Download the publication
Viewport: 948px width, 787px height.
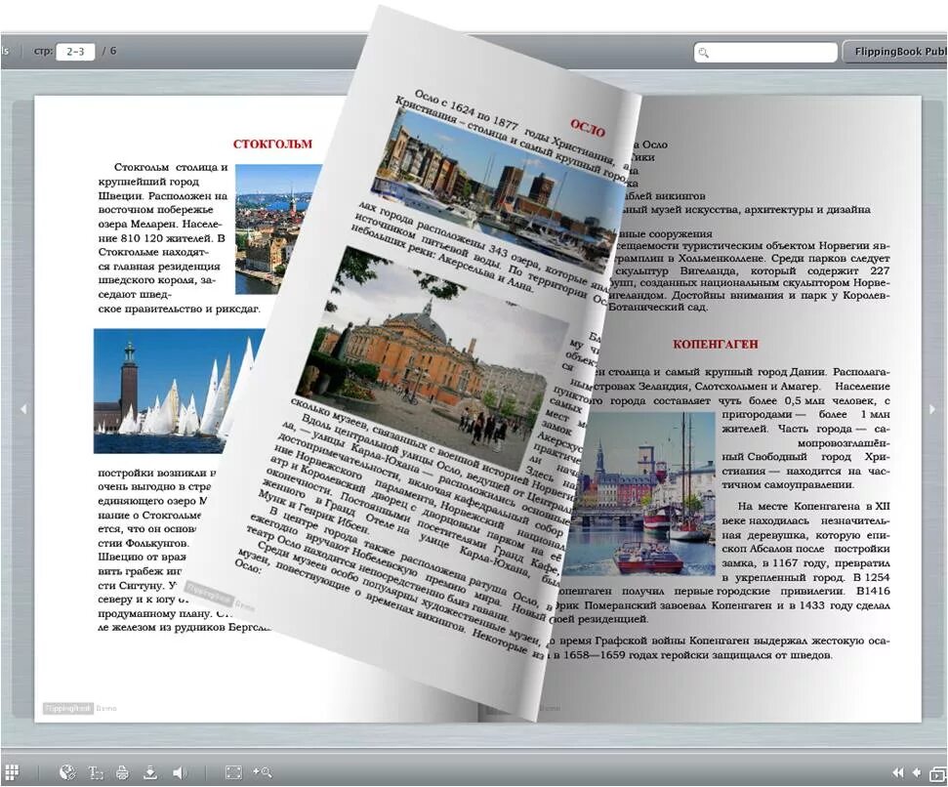[150, 772]
